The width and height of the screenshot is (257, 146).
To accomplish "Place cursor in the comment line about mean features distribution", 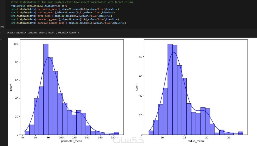I will point(72,2).
